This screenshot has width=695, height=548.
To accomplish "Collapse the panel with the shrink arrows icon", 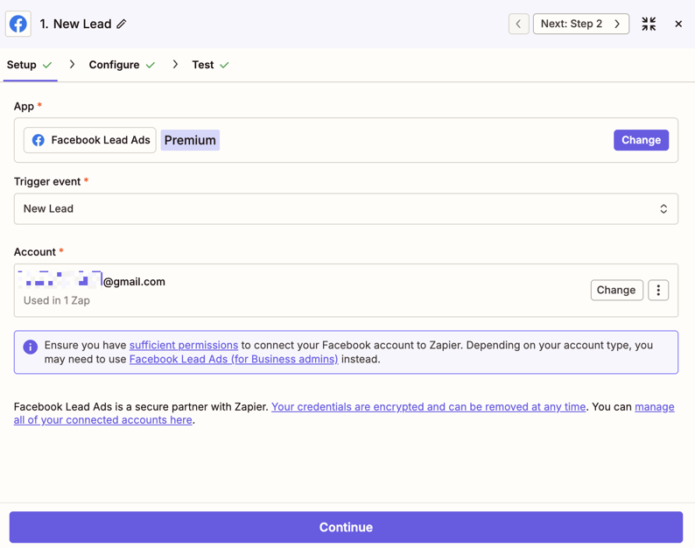I will click(649, 24).
